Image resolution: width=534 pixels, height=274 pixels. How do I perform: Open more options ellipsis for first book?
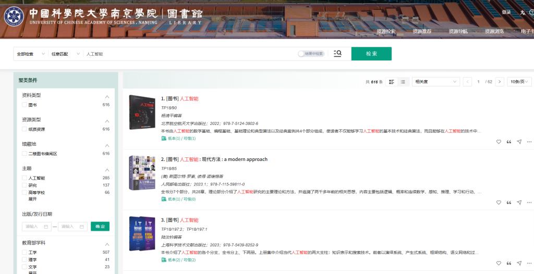[x=529, y=142]
